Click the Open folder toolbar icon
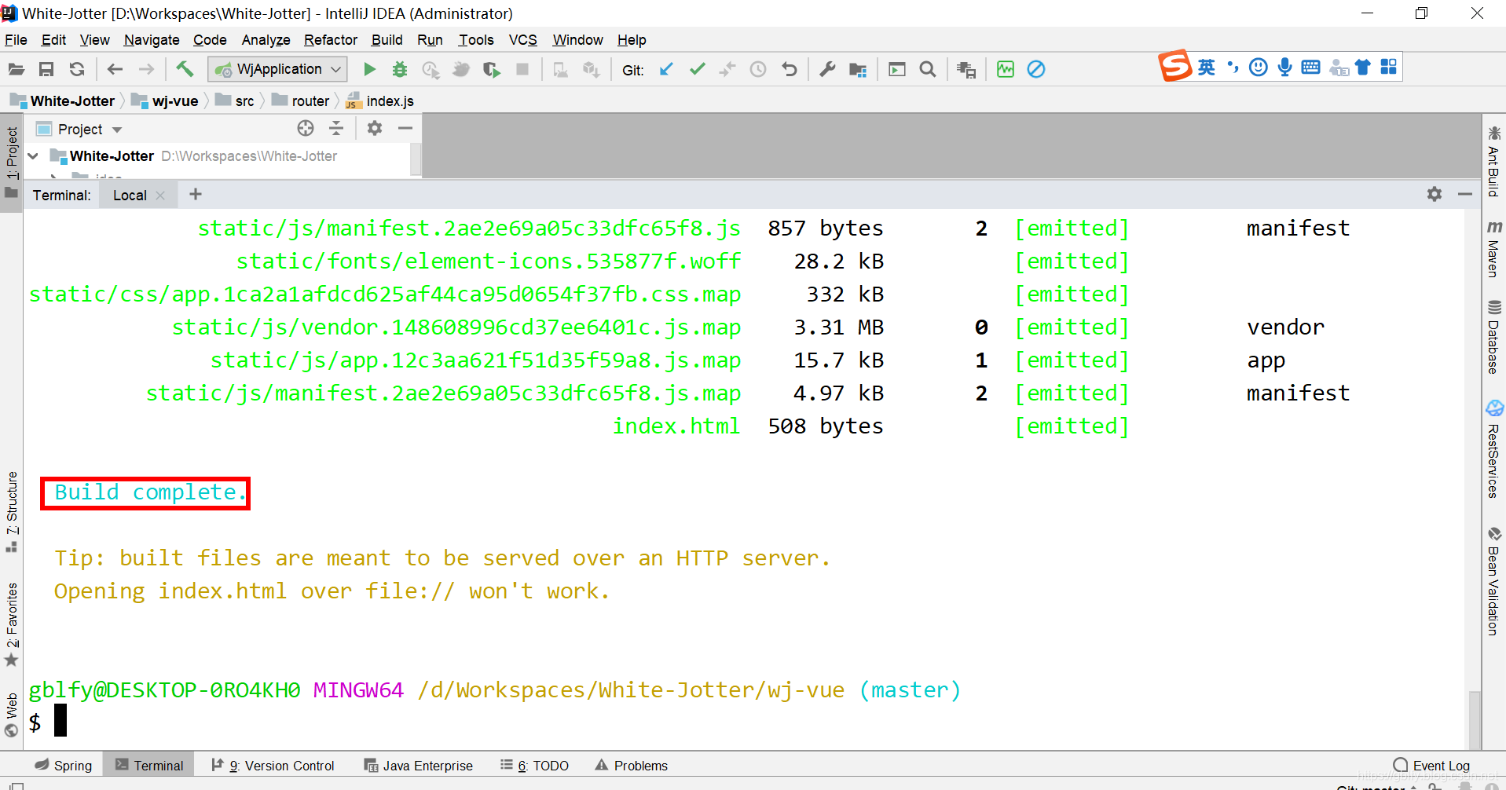 [16, 69]
